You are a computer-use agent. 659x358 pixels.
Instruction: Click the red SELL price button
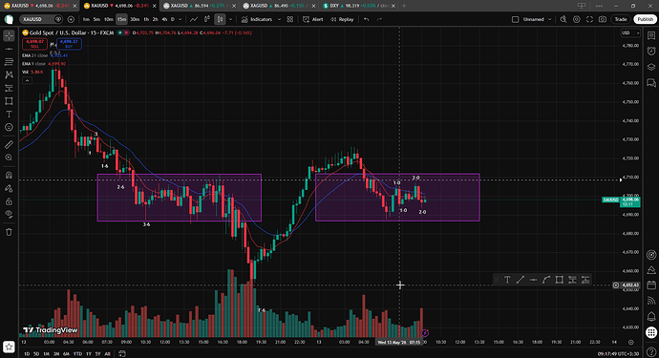pos(35,44)
